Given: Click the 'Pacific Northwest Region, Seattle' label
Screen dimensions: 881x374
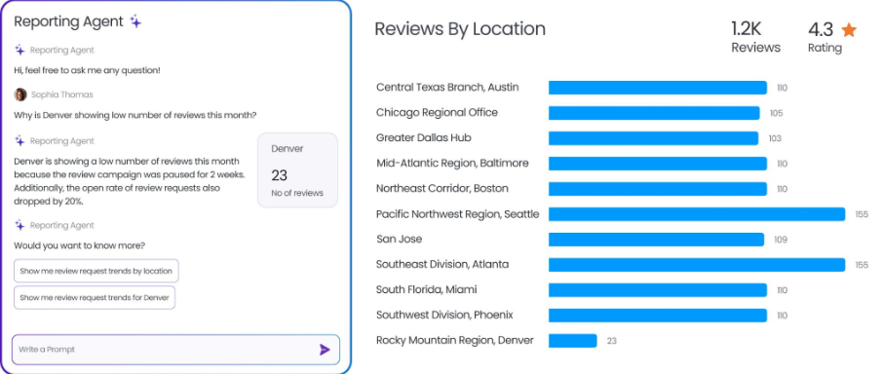Looking at the screenshot, I should click(458, 214).
